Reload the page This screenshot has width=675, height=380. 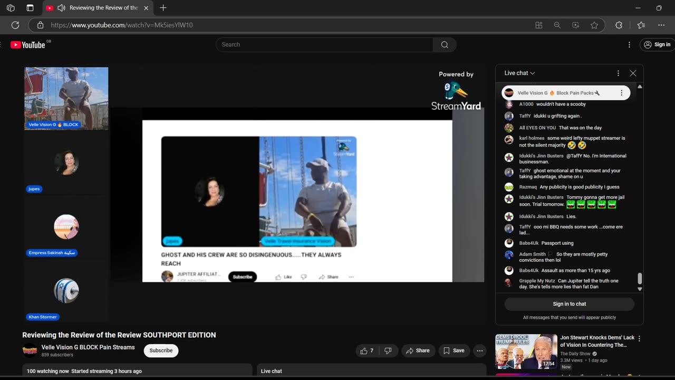point(15,25)
